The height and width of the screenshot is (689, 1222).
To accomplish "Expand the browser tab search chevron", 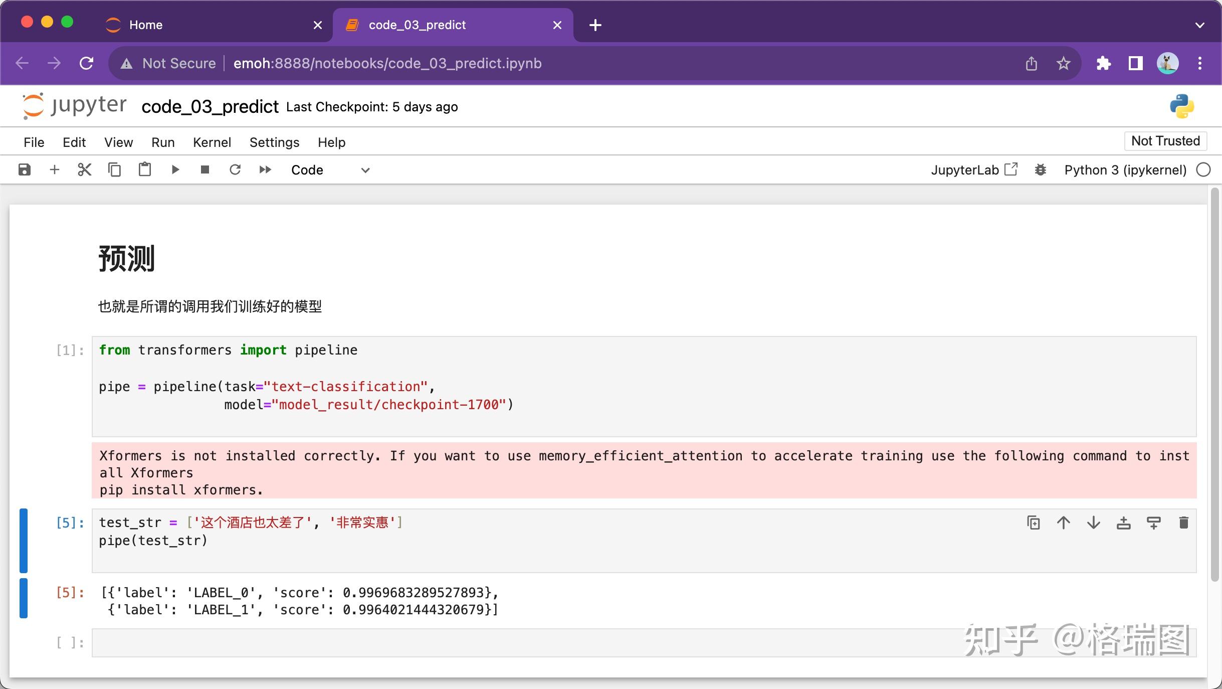I will click(1199, 25).
